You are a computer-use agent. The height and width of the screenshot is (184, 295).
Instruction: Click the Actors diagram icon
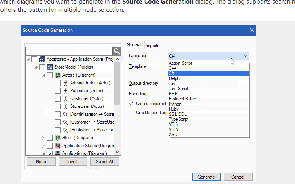(58, 75)
